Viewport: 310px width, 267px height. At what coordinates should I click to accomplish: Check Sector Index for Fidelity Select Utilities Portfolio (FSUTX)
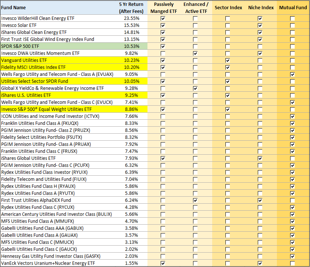228,137
